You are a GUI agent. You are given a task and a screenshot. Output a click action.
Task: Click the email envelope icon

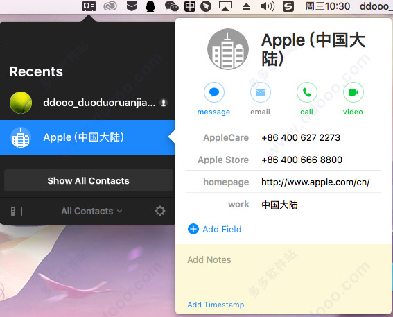(x=261, y=92)
